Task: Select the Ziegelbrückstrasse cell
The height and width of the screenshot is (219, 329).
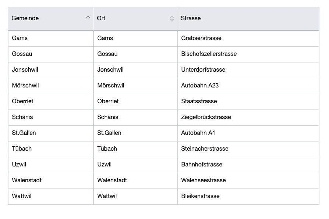Action: coord(206,117)
